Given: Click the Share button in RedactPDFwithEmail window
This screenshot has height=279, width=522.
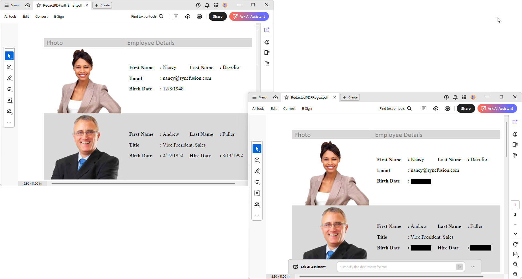Looking at the screenshot, I should [217, 16].
